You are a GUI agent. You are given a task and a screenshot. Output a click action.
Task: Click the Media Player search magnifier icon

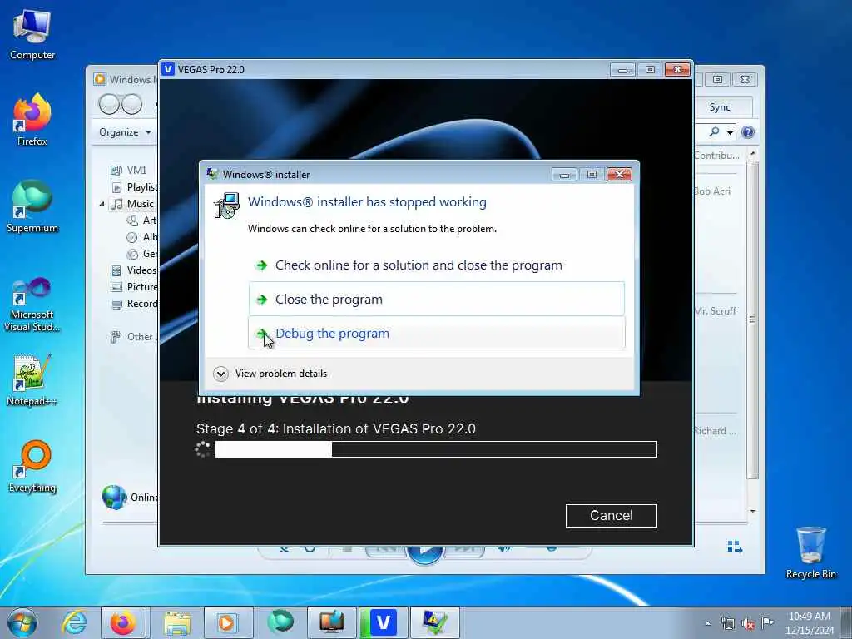[714, 131]
